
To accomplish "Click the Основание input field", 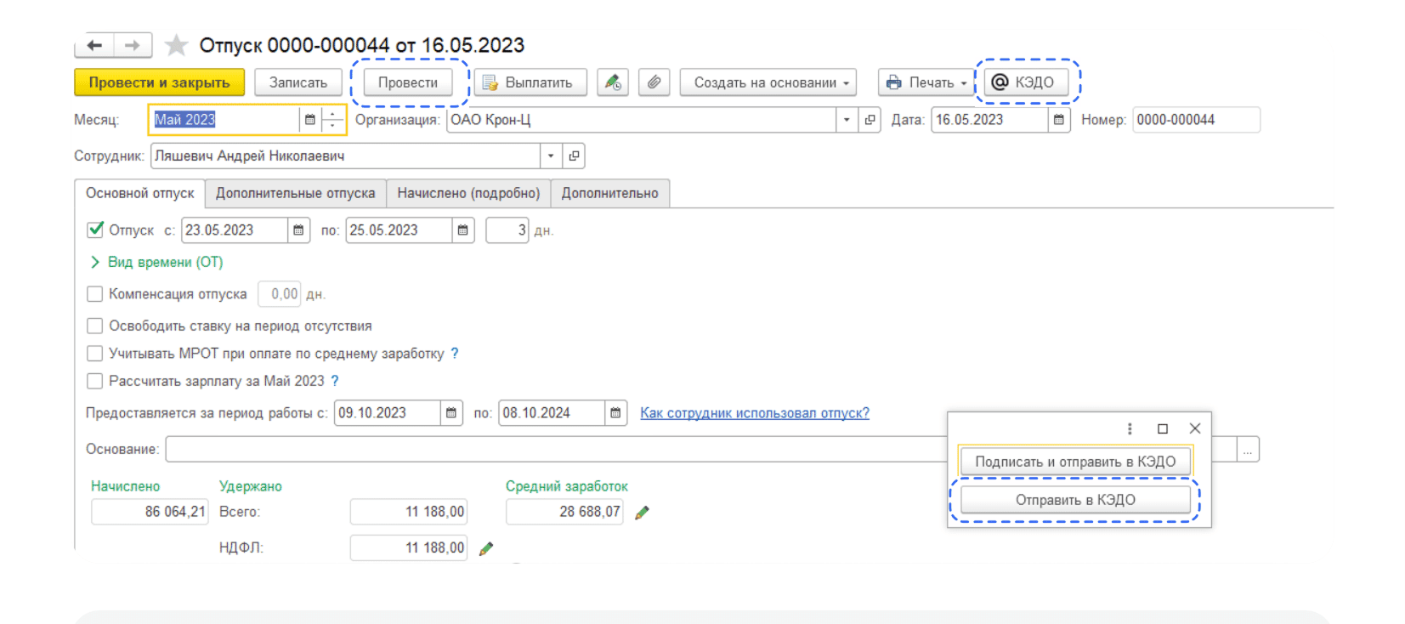I will coord(552,449).
